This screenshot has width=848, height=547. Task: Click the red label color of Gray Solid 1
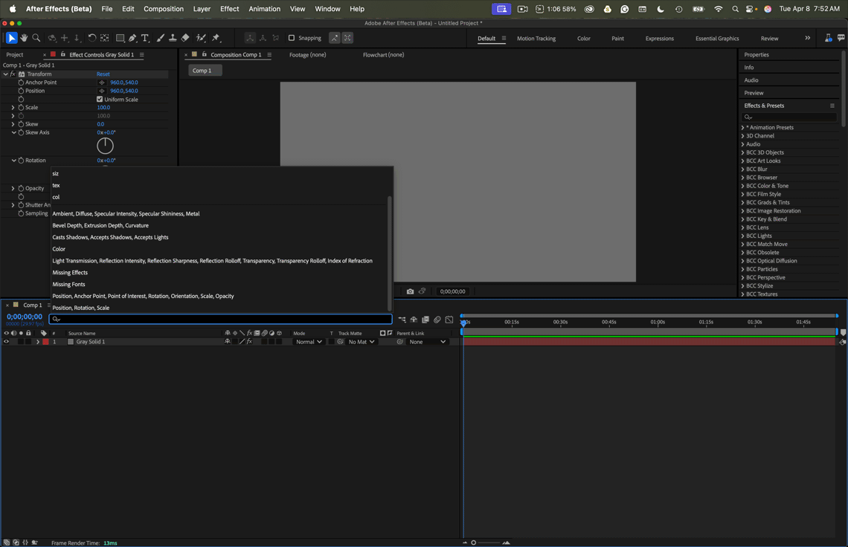click(45, 342)
